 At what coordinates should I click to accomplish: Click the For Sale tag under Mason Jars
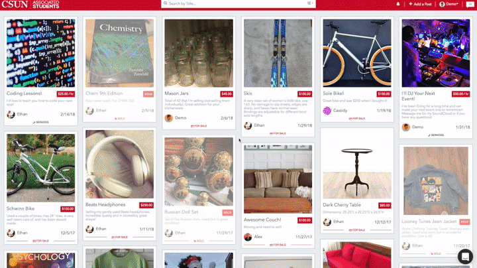199,126
